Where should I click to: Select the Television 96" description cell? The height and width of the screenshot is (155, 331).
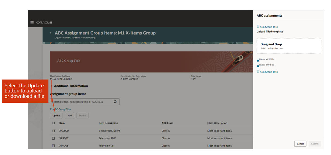(x=107, y=146)
